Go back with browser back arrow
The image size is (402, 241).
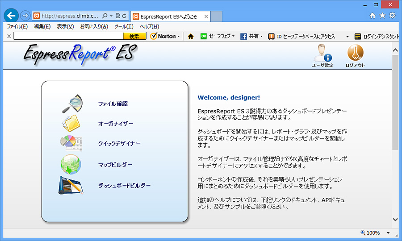tap(11, 16)
